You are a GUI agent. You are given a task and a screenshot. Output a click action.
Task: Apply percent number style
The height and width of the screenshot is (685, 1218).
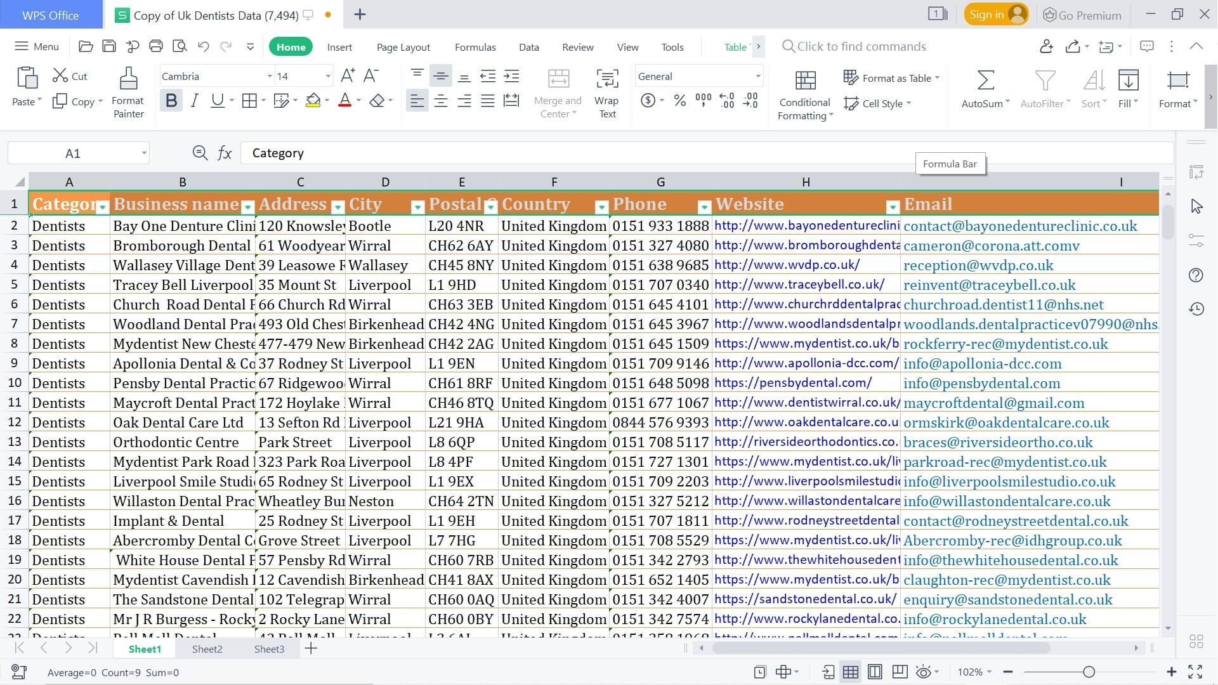point(679,100)
